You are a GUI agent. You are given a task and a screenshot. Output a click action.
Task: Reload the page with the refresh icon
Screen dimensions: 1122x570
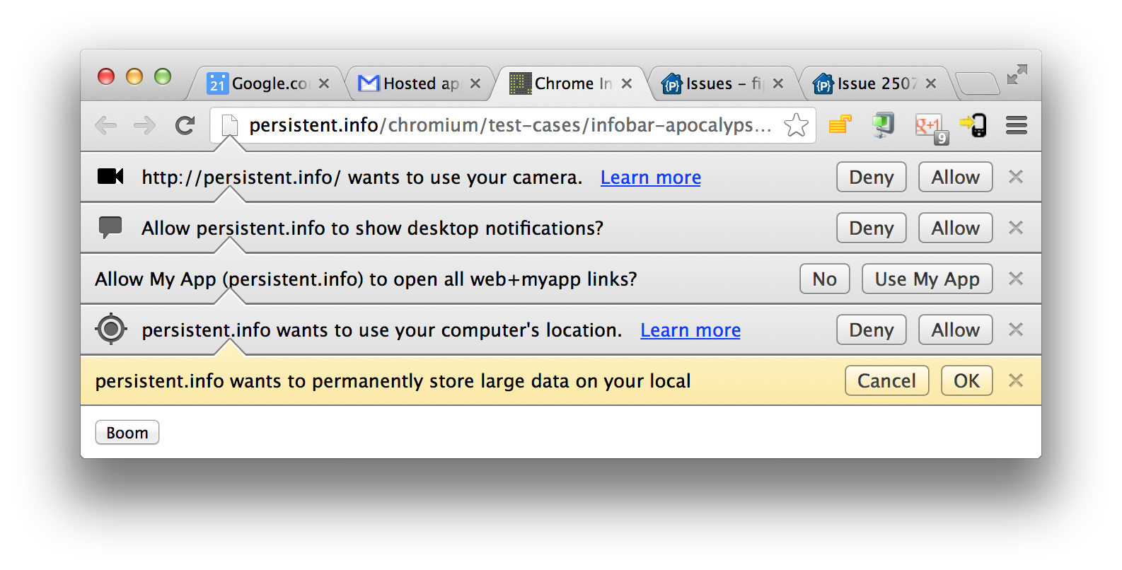coord(185,126)
